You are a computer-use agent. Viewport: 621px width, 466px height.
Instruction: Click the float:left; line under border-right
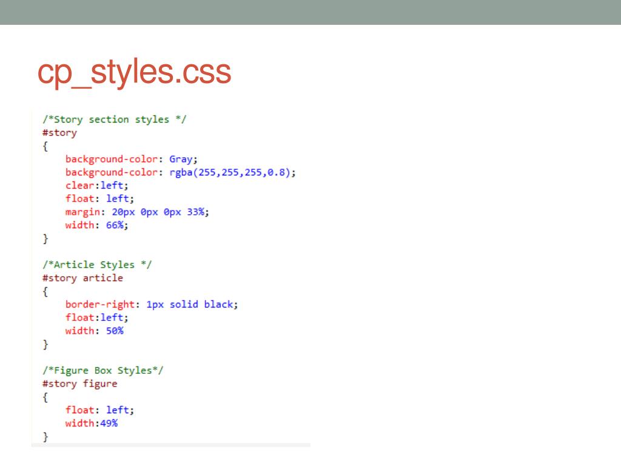pyautogui.click(x=96, y=317)
